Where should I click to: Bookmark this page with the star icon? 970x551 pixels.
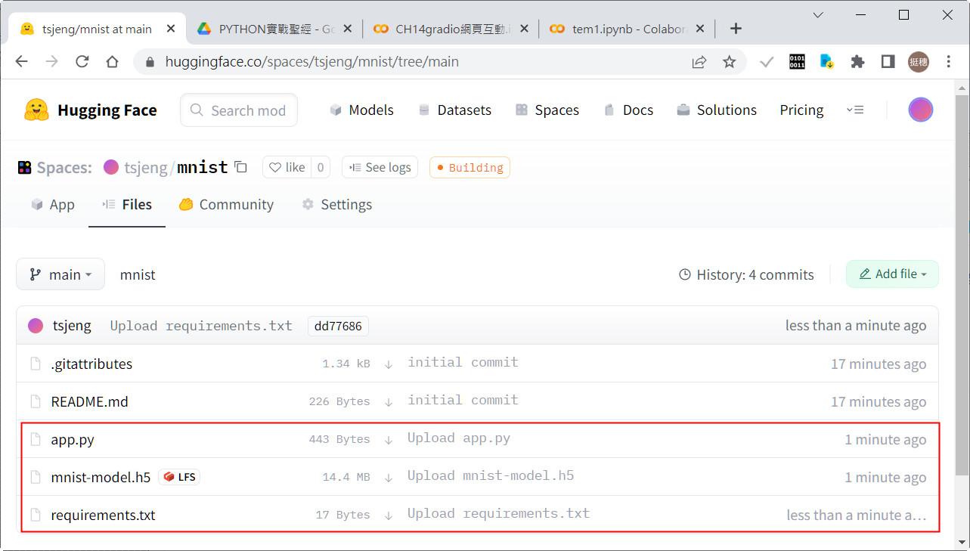click(729, 62)
